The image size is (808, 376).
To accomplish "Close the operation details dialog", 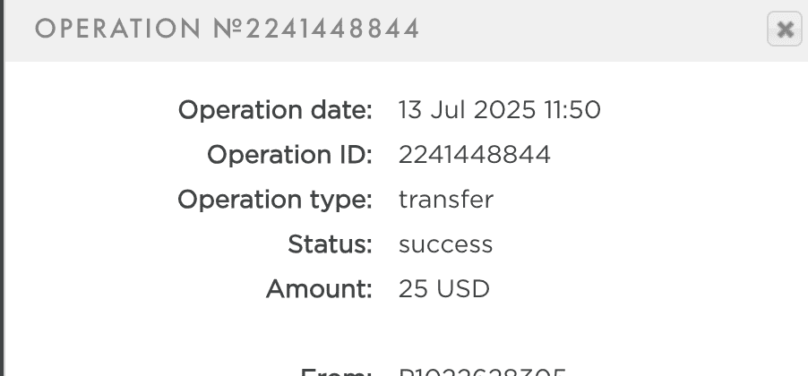I will click(784, 30).
